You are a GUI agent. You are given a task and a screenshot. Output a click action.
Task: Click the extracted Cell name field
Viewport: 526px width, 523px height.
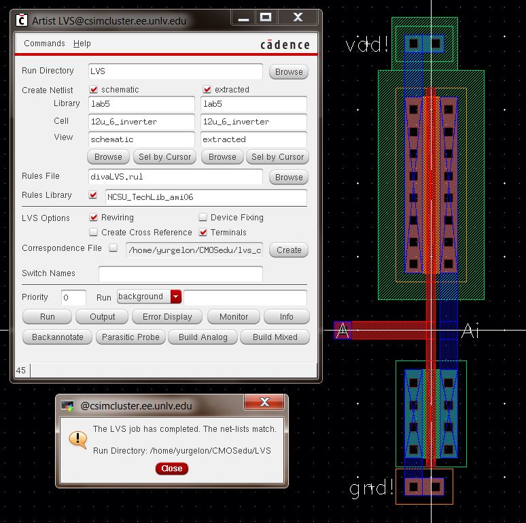(x=253, y=122)
